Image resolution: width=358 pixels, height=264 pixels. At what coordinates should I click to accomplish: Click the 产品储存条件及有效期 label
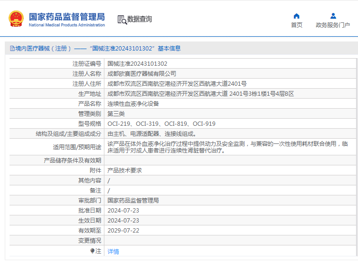click(x=72, y=161)
